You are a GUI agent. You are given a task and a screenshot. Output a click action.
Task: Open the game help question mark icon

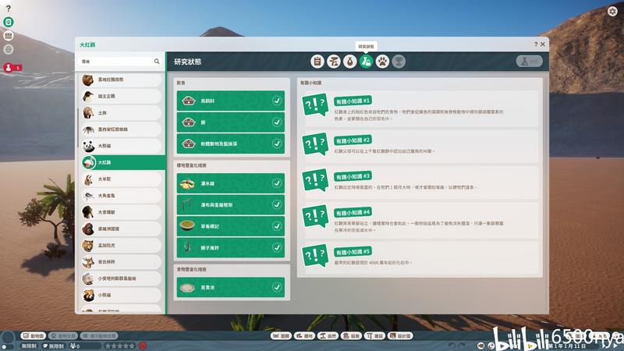click(x=9, y=9)
